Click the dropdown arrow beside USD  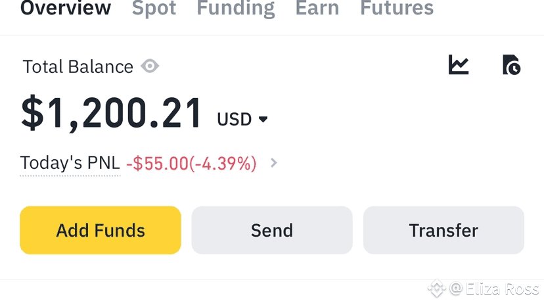point(263,120)
